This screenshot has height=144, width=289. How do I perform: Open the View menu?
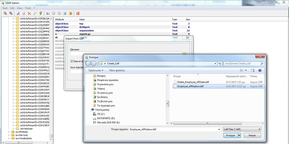tap(19, 8)
